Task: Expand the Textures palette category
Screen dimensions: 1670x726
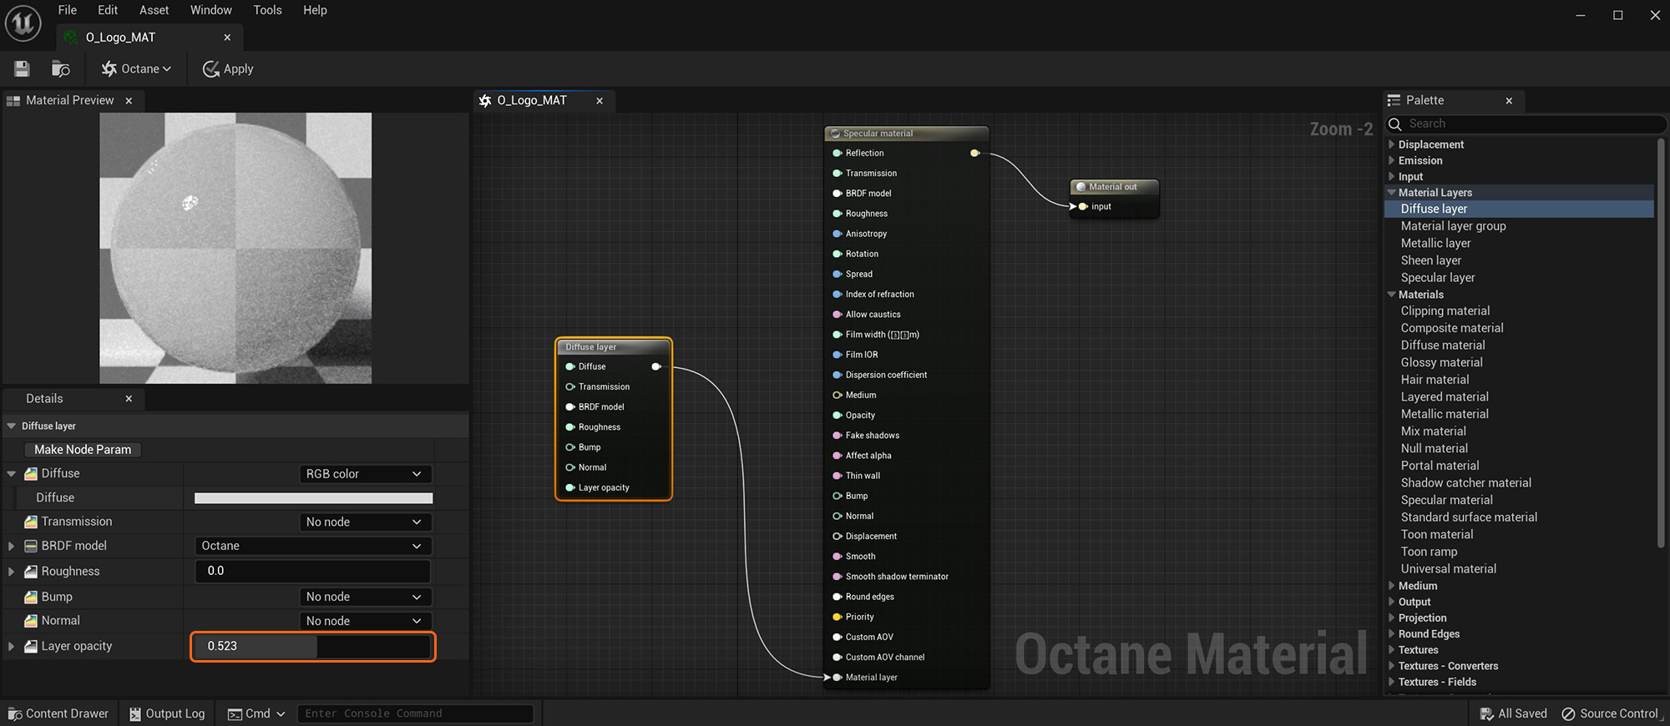Action: coord(1391,649)
